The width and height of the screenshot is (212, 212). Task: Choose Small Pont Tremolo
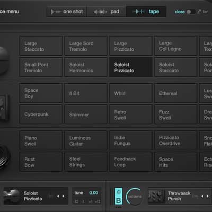click(x=41, y=67)
